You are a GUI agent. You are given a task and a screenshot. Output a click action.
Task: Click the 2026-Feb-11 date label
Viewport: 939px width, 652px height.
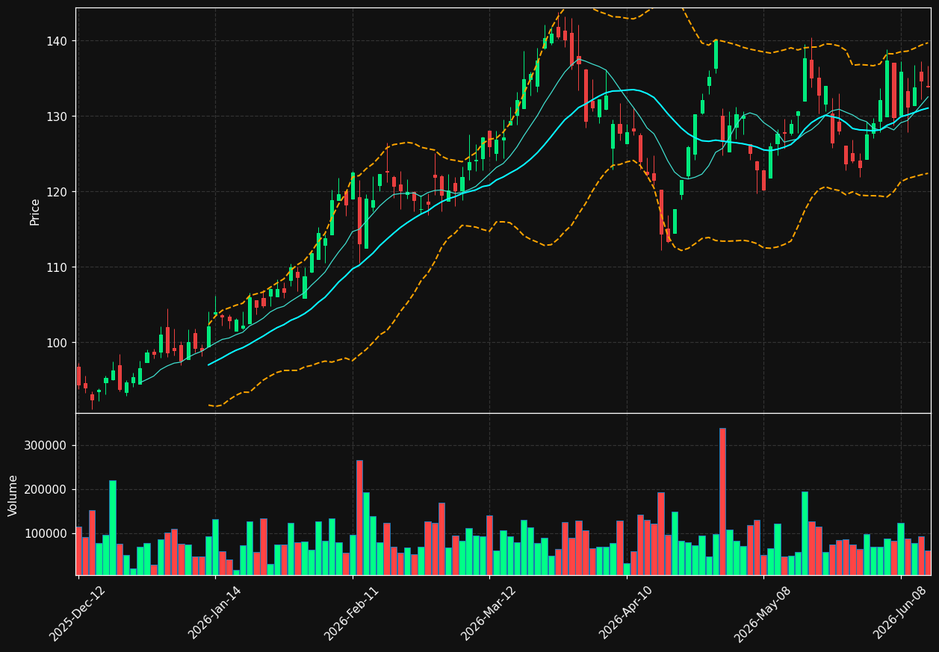click(352, 613)
